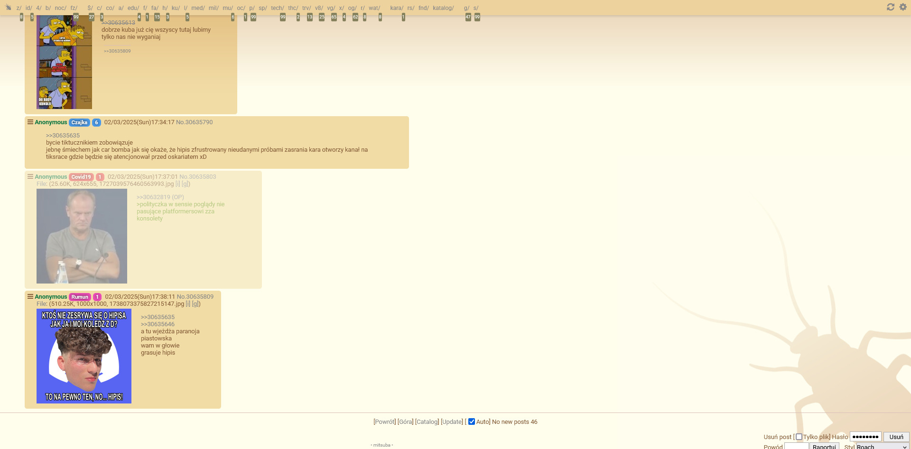Open file link 1727039576460563993.jpg

pyautogui.click(x=136, y=184)
